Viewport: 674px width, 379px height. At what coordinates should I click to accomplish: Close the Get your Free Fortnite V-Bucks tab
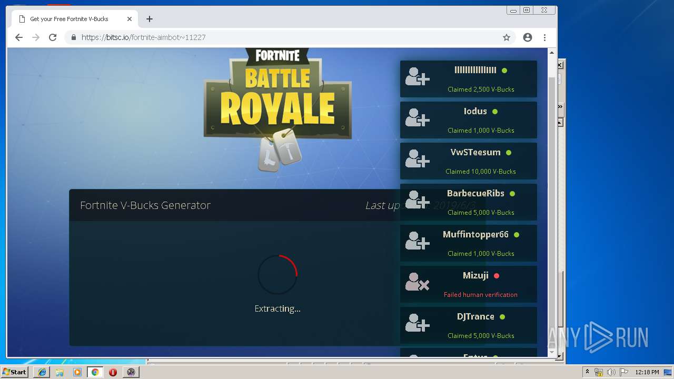pyautogui.click(x=130, y=19)
